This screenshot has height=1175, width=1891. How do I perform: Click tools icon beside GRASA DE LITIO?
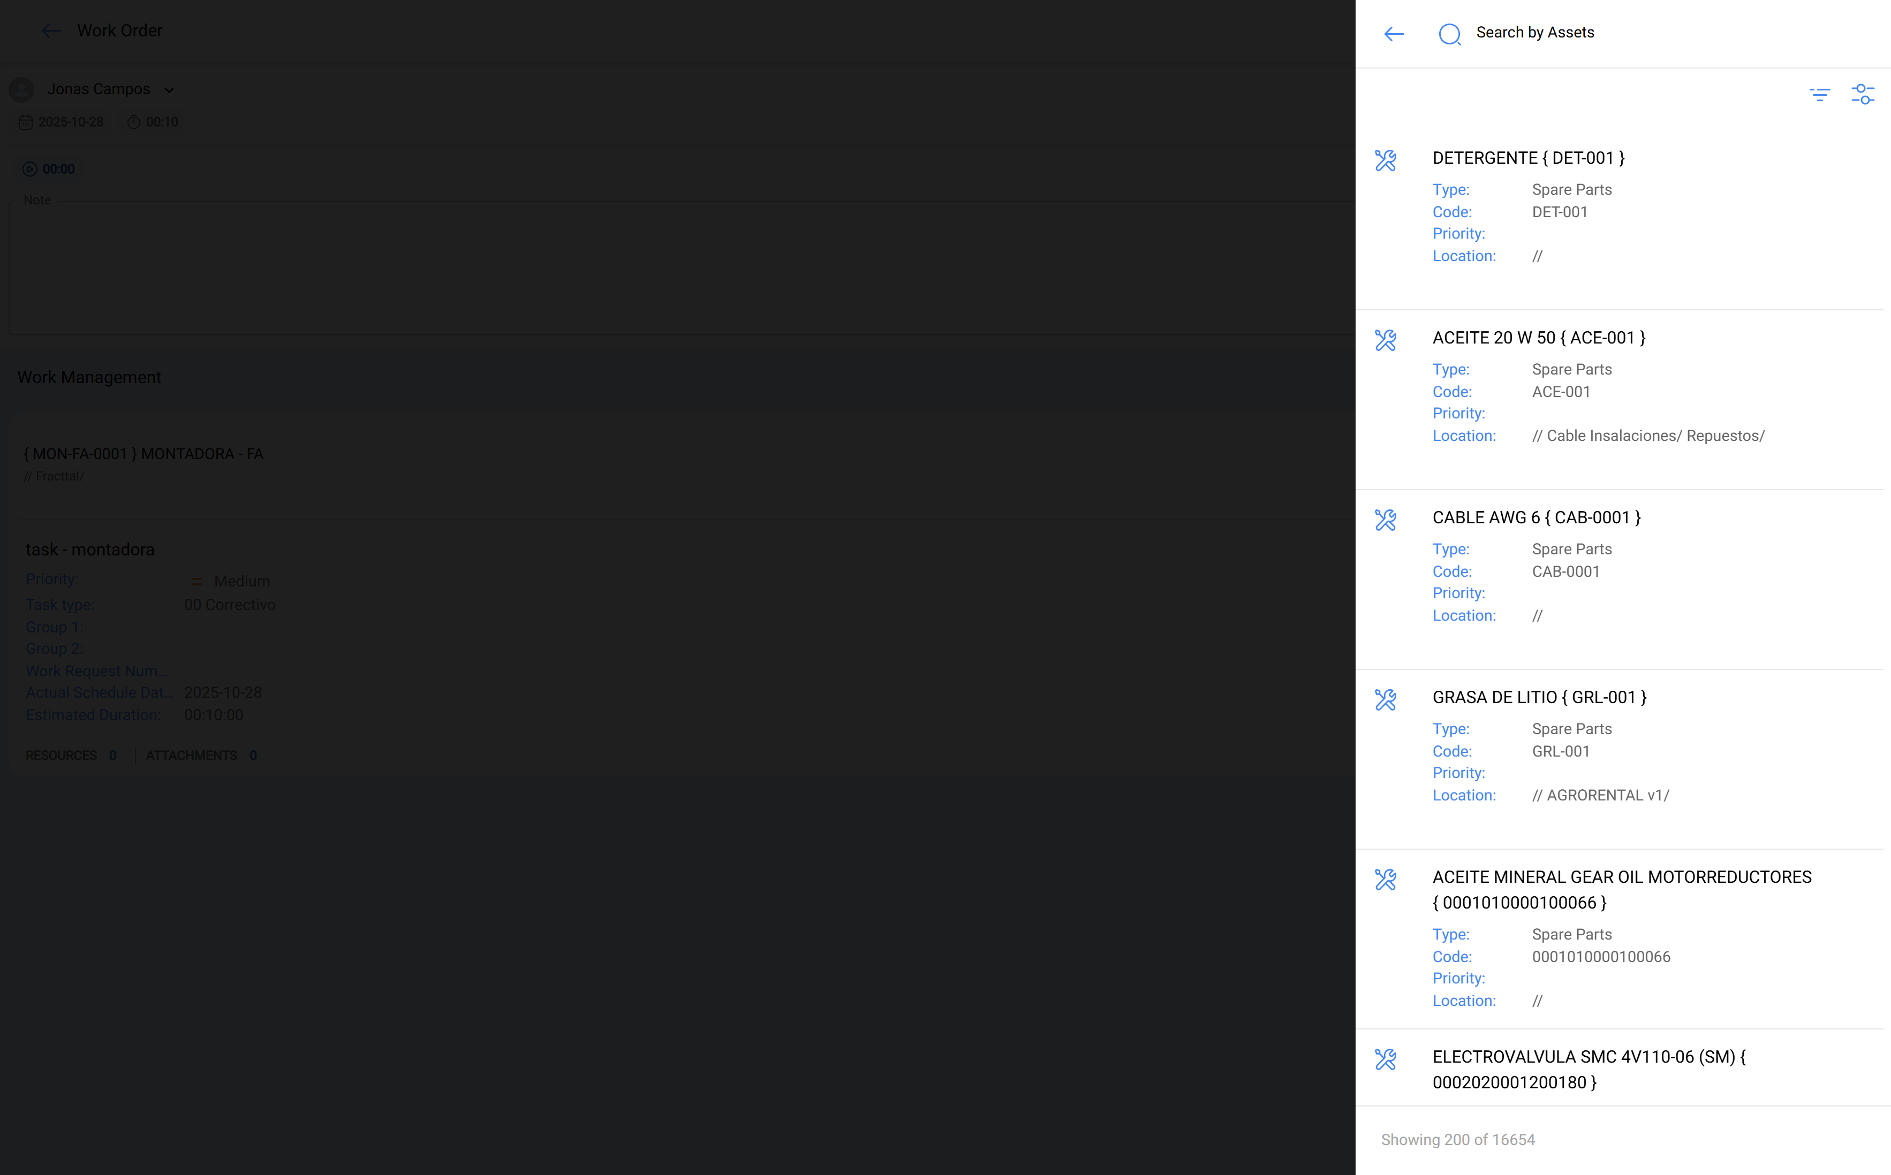click(x=1386, y=700)
